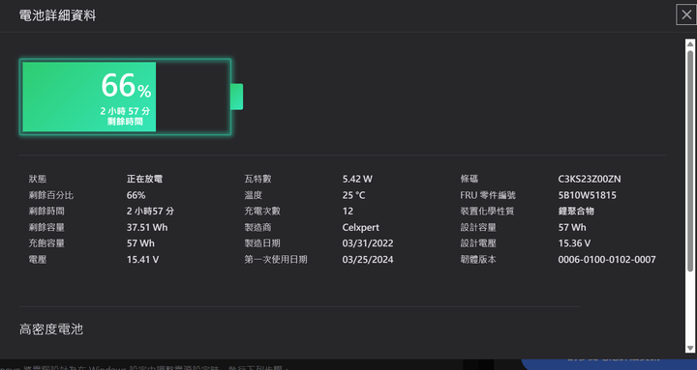Select the manufacturer value Celxpert
Viewport: 697px width, 370px height.
click(361, 228)
